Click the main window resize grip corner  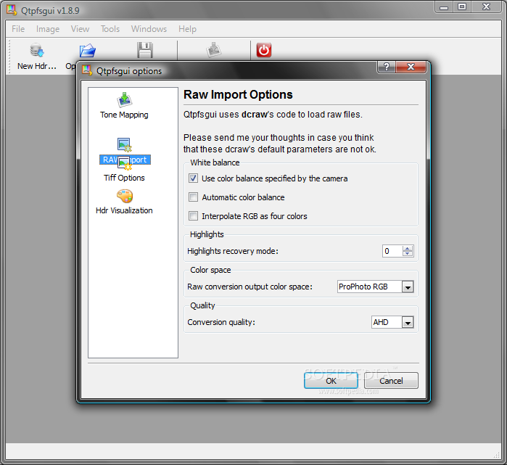[x=497, y=455]
